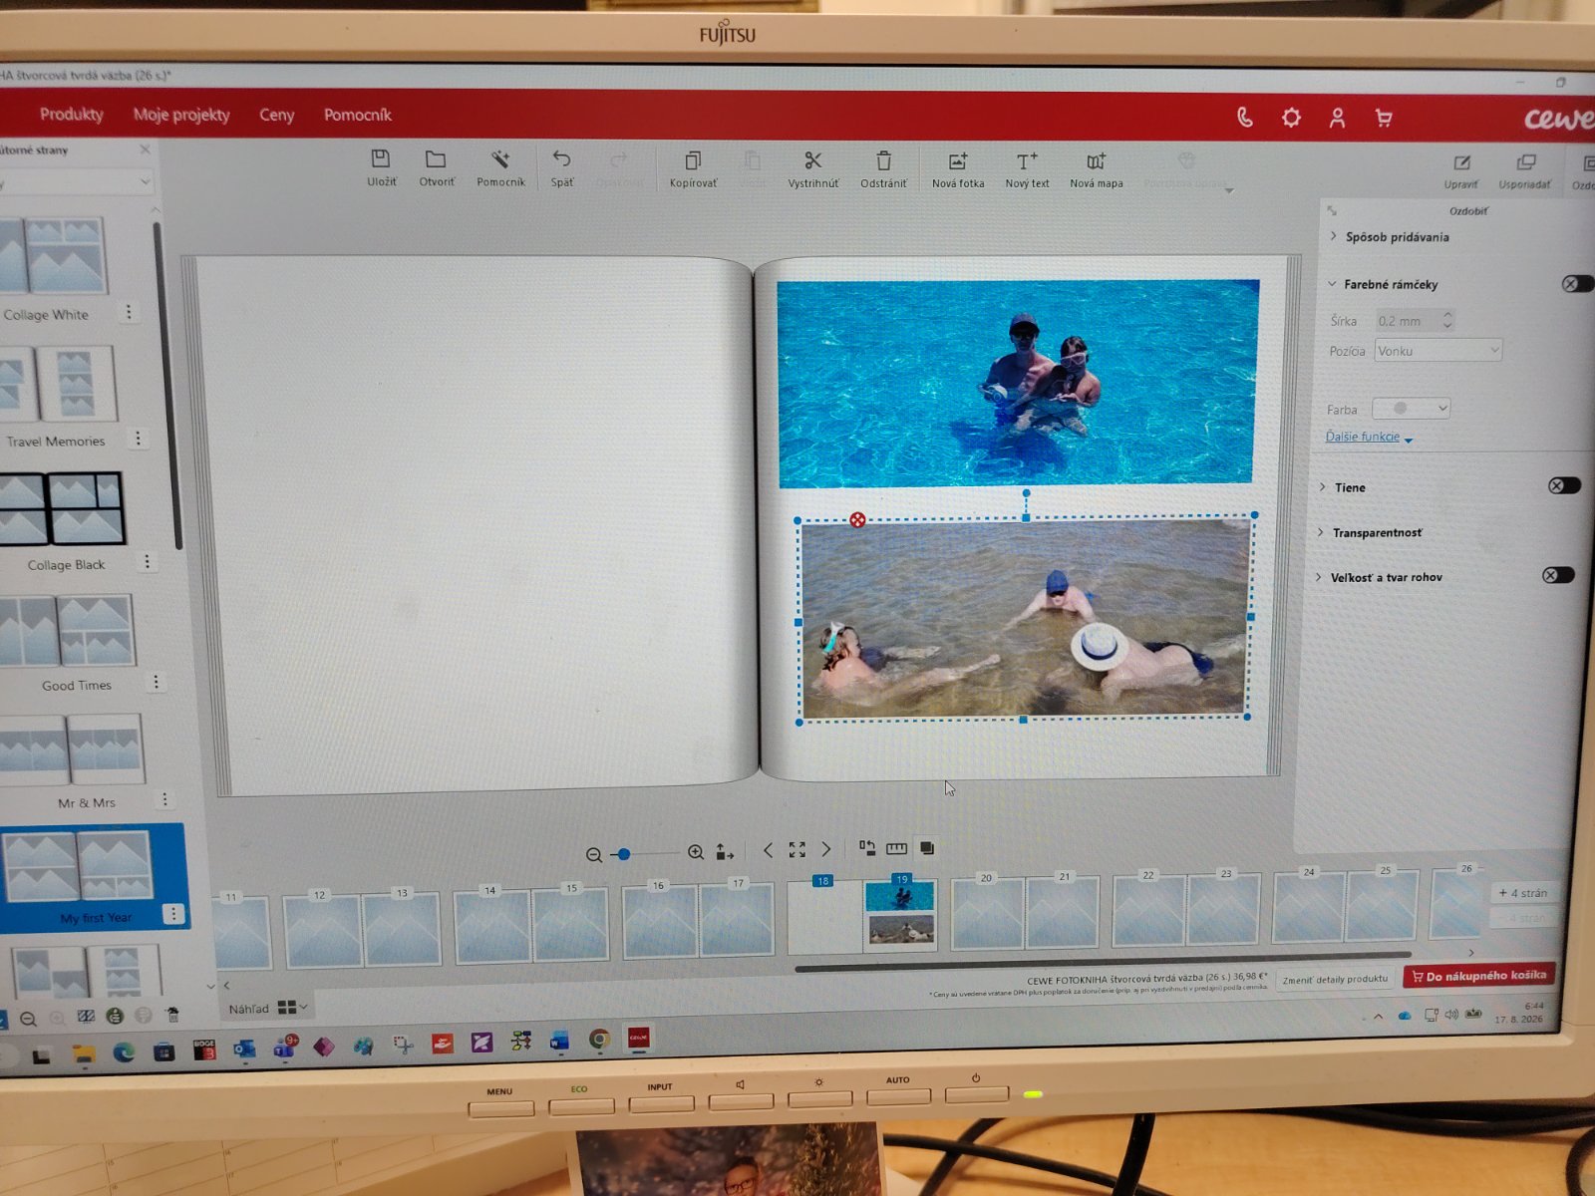The height and width of the screenshot is (1196, 1595).
Task: Open File Explorer from the taskbar
Action: coord(83,1053)
